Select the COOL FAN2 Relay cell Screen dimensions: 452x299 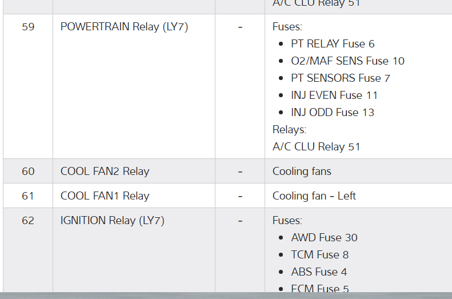click(105, 172)
